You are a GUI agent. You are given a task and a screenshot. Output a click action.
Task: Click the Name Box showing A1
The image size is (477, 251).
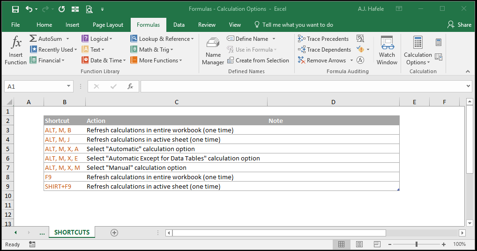click(39, 86)
